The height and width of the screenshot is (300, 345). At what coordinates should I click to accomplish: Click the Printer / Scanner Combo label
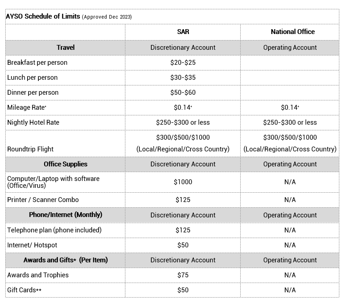(x=43, y=200)
